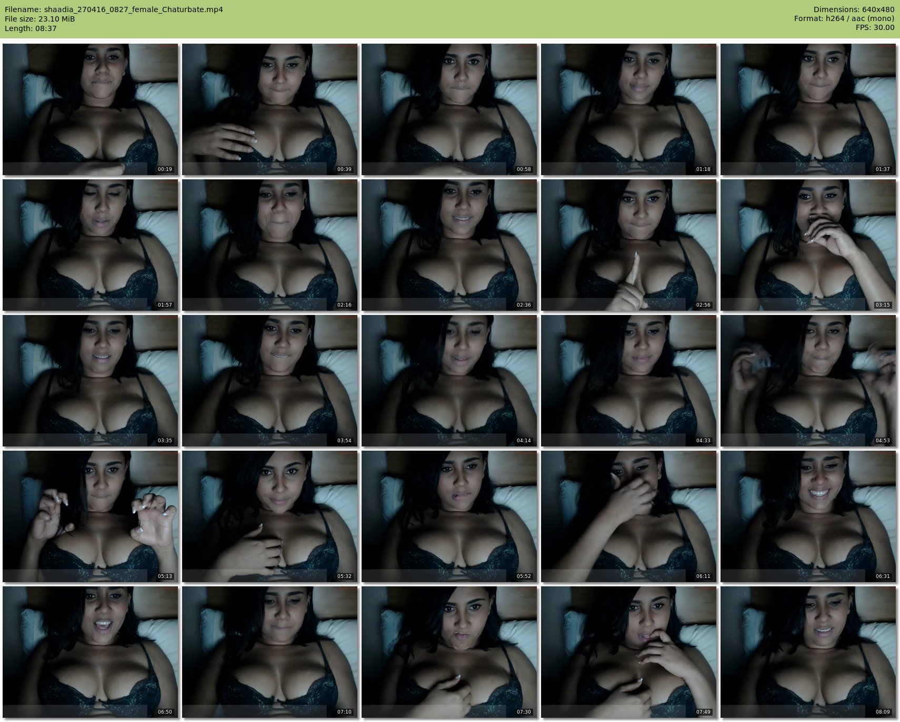Open the 04:53 preview frame
The width and height of the screenshot is (900, 722).
pos(808,381)
